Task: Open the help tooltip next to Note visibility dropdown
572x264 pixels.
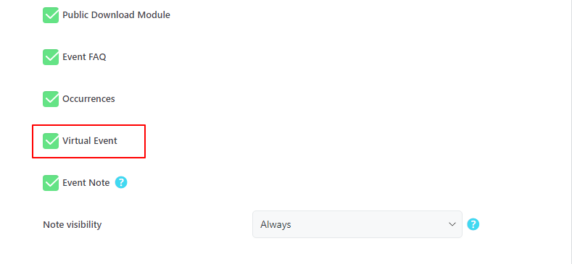Action: click(473, 224)
